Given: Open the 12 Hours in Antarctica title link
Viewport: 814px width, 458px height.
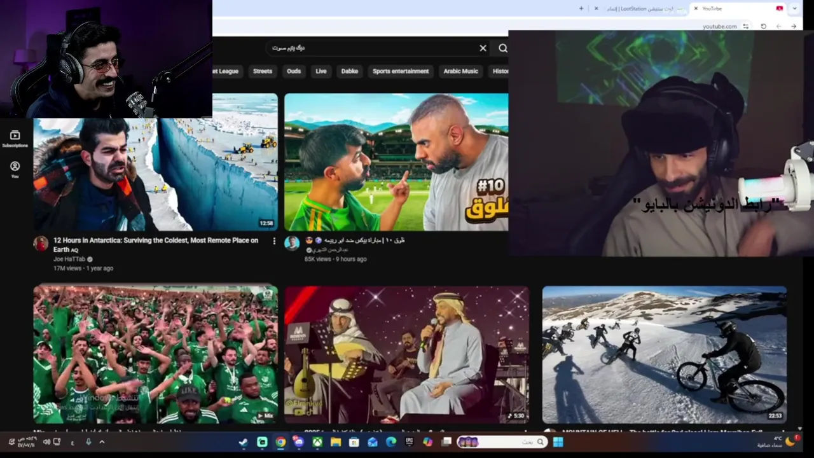Looking at the screenshot, I should pyautogui.click(x=156, y=245).
